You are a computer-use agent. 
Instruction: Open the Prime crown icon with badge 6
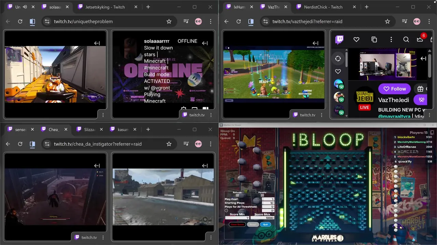coord(420,40)
